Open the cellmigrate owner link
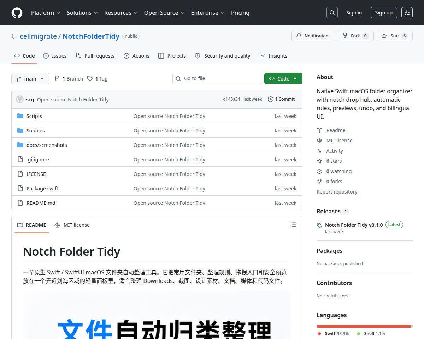Screen dimensions: 424x339 tap(38, 36)
